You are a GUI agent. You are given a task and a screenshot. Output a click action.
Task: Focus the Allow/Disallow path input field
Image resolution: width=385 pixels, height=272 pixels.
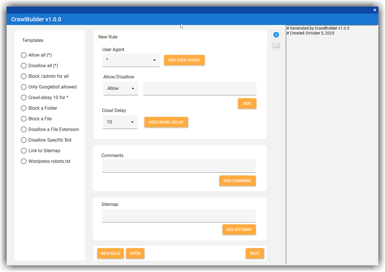(x=200, y=88)
